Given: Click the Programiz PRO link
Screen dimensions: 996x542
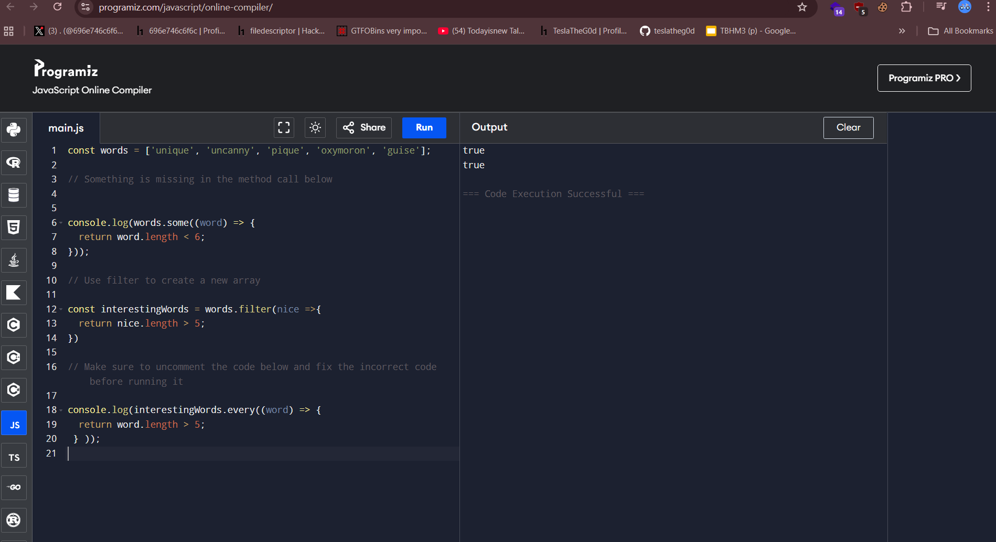Looking at the screenshot, I should pos(924,78).
